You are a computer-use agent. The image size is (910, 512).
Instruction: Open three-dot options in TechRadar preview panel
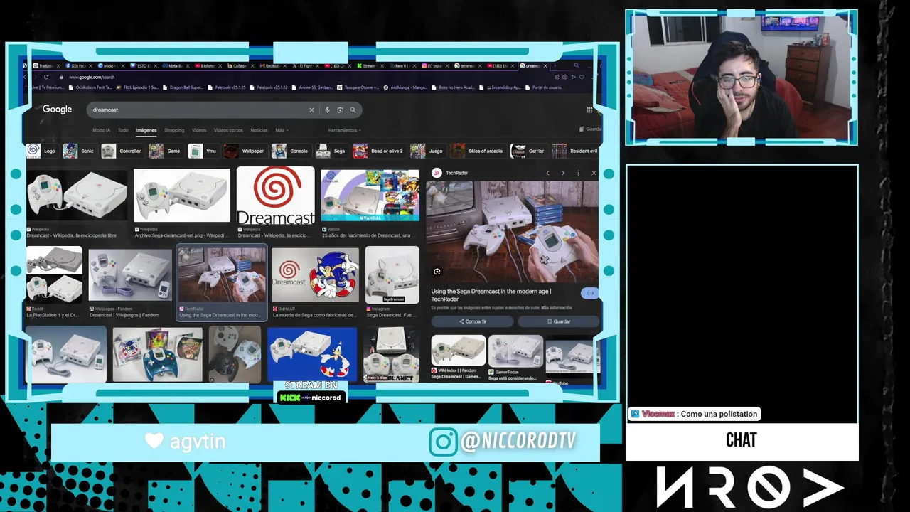578,173
